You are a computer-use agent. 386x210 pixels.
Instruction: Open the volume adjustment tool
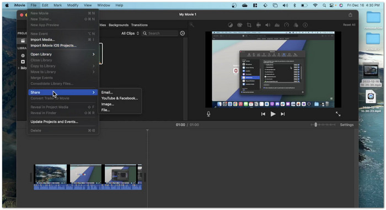[x=268, y=25]
